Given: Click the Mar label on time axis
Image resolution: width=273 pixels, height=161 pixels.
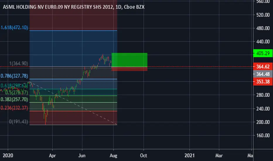Looking at the screenshot, I should coord(219,155).
